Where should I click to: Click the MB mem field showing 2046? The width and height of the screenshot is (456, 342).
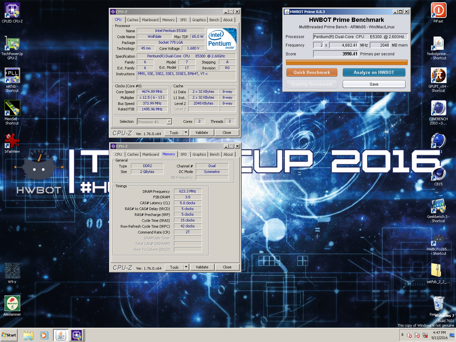[380, 45]
